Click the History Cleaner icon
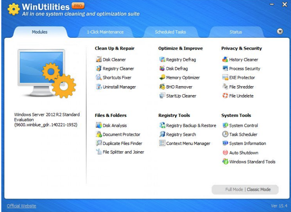This screenshot has width=291, height=212. pos(225,60)
